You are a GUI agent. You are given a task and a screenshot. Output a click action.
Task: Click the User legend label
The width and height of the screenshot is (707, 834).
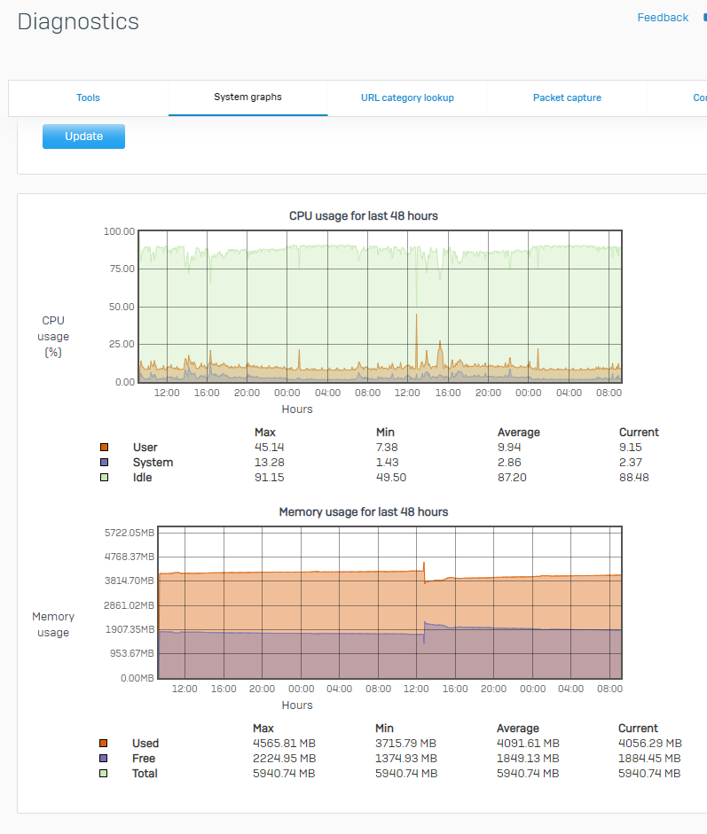[145, 448]
